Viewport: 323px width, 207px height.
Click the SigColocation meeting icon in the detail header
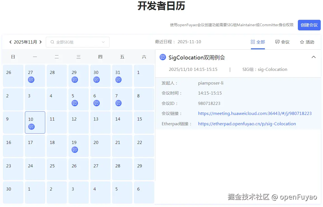pos(163,57)
